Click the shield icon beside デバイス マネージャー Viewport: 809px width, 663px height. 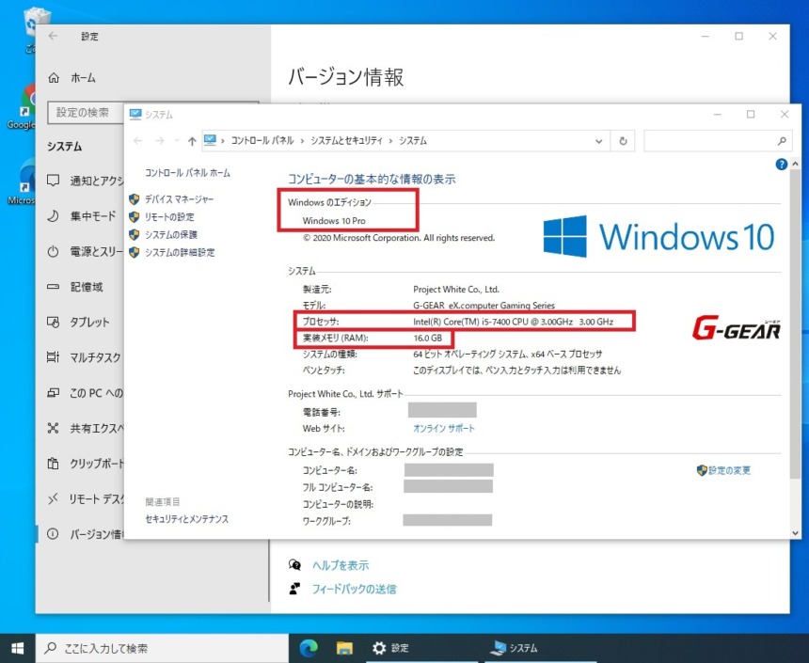(135, 199)
